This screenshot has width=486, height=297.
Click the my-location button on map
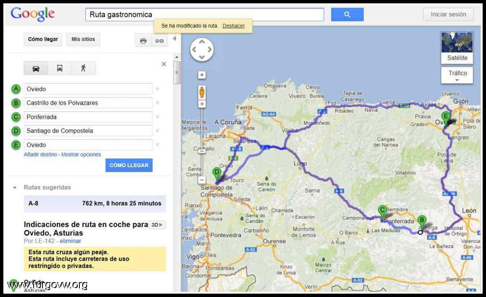pyautogui.click(x=202, y=75)
